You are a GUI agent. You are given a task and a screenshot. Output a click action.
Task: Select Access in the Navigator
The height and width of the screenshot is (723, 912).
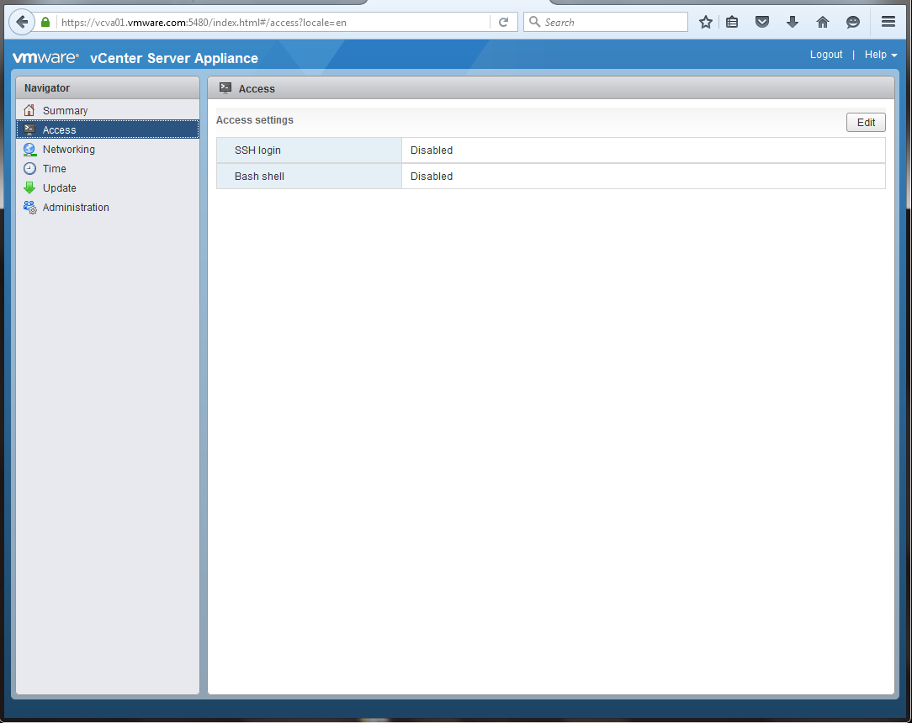pos(108,129)
